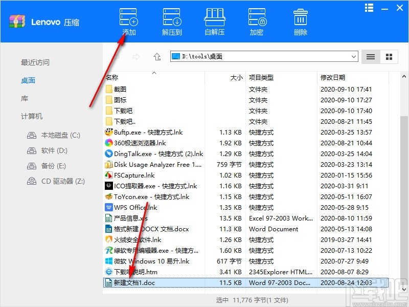The image size is (409, 307).
Task: Open the address bar dropdown
Action: click(x=355, y=56)
